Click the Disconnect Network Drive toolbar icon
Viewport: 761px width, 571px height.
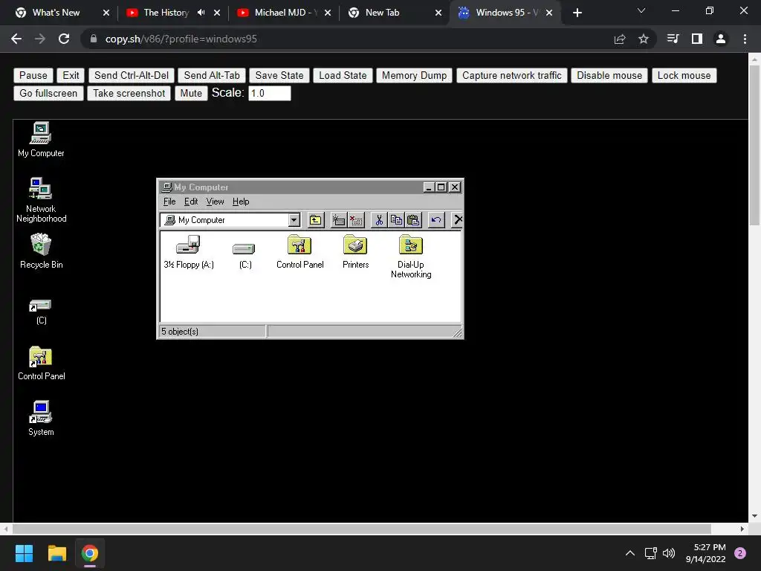(x=356, y=220)
